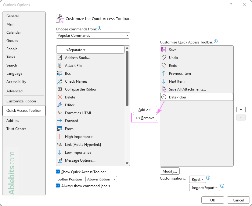Image resolution: width=252 pixels, height=206 pixels.
Task: Click the commands list scroll down arrow
Action: pyautogui.click(x=127, y=163)
